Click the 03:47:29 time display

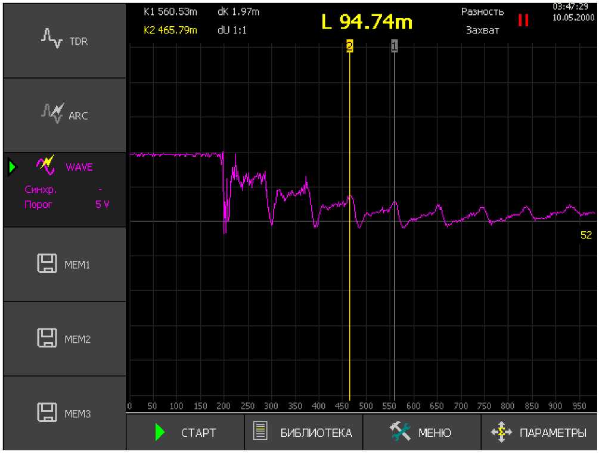point(571,6)
